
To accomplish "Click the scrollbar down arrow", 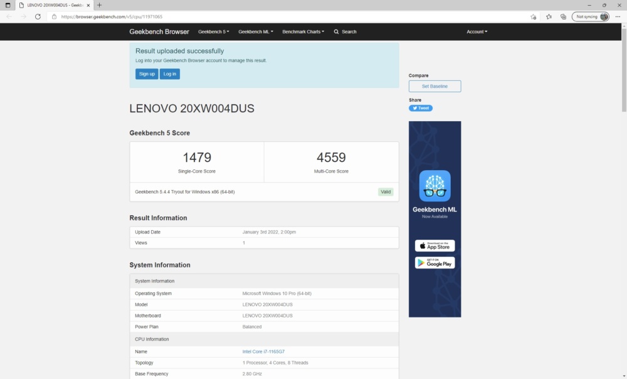I will (624, 376).
